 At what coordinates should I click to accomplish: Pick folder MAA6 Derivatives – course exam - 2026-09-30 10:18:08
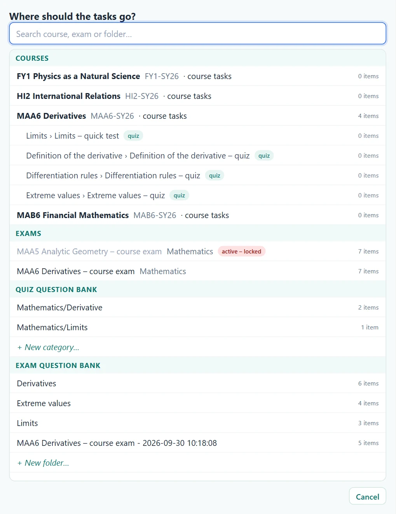coord(197,443)
